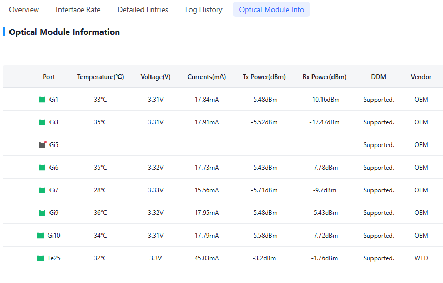Image resolution: width=443 pixels, height=283 pixels.
Task: Click the Rx Power(dBm) column header
Action: click(324, 77)
